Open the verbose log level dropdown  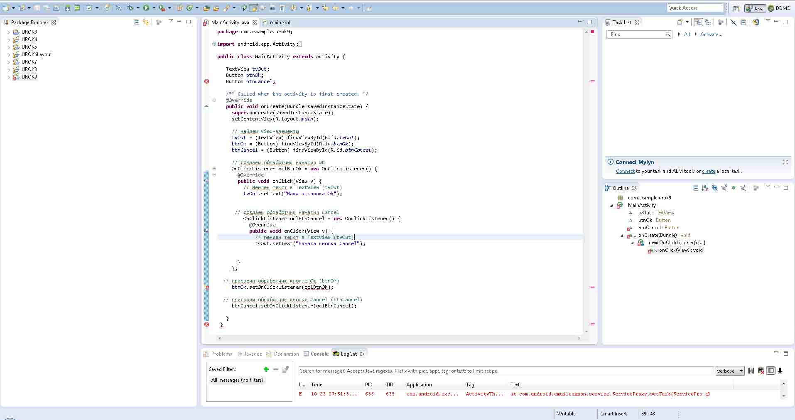click(x=730, y=371)
